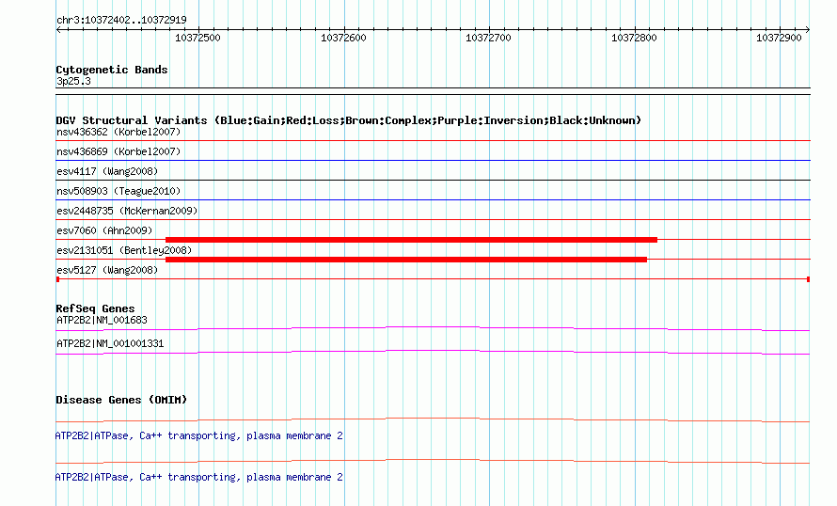Open variant nsv508903 (Teague2010)
The width and height of the screenshot is (837, 506).
[x=118, y=191]
